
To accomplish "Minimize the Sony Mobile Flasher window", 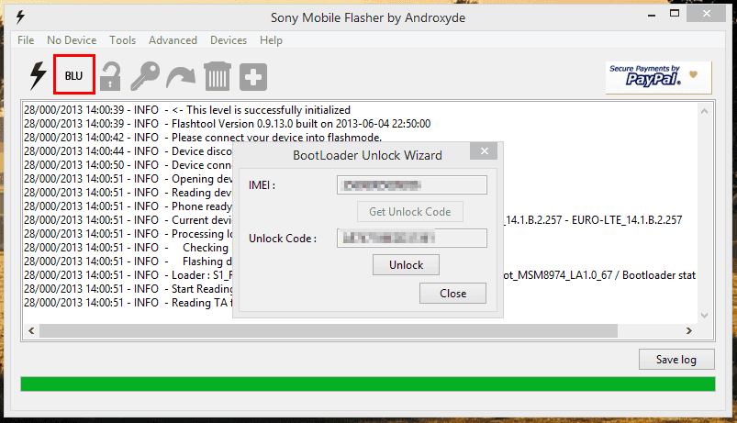I will tap(652, 15).
